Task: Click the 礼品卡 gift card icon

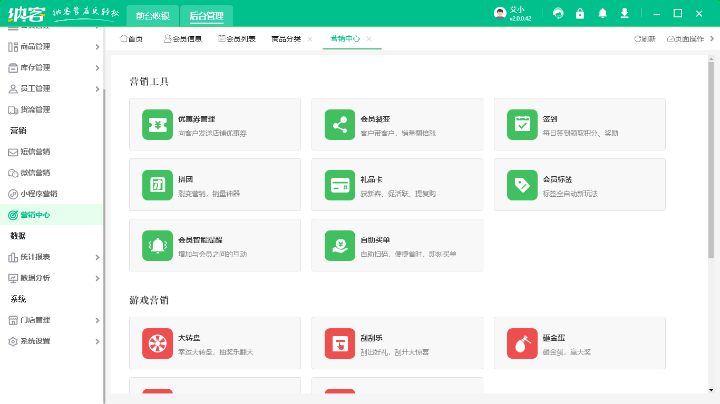Action: click(339, 185)
